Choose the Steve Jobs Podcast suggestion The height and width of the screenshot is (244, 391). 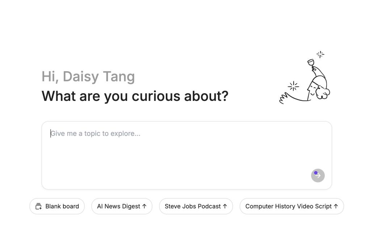193,206
